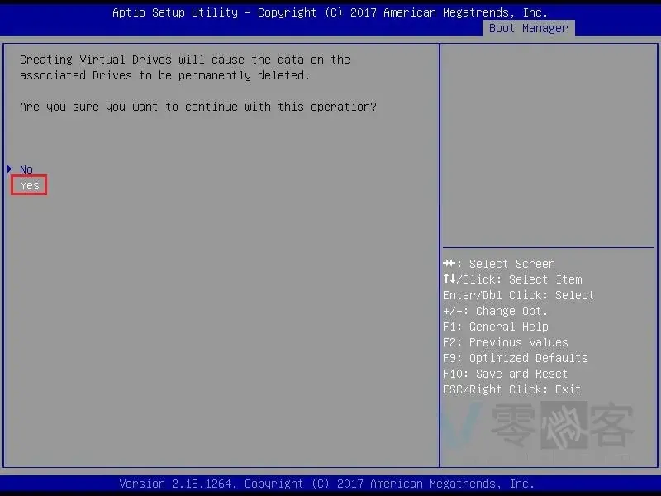Image resolution: width=661 pixels, height=496 pixels.
Task: Click the +/-: Change Opt. hint
Action: coord(495,311)
